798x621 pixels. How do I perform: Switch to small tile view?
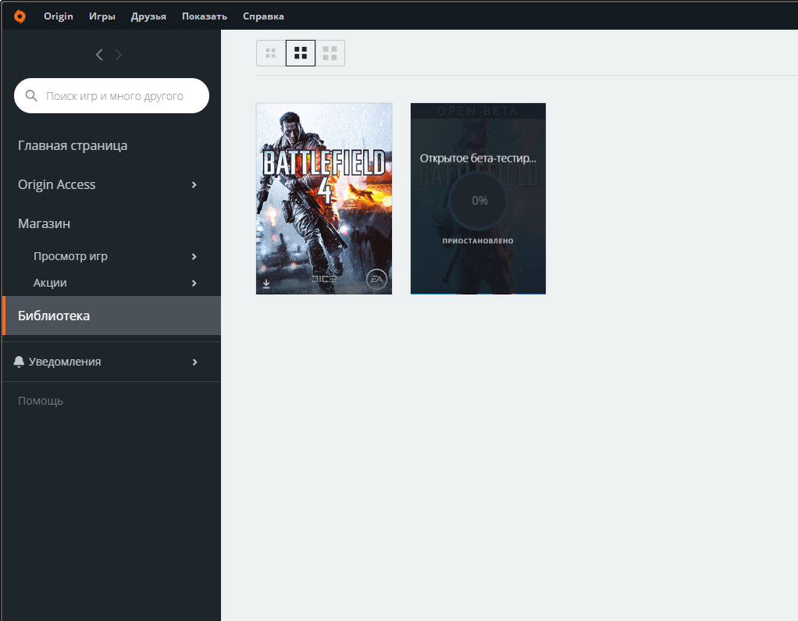click(271, 53)
